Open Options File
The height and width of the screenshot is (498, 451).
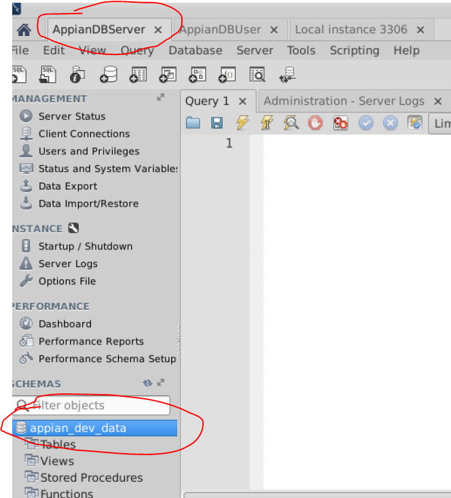click(x=67, y=281)
